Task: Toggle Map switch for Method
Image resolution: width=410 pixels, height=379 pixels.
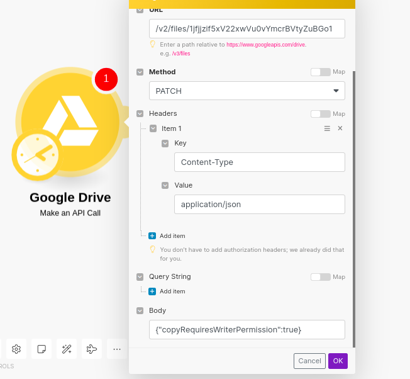Action: coord(321,72)
